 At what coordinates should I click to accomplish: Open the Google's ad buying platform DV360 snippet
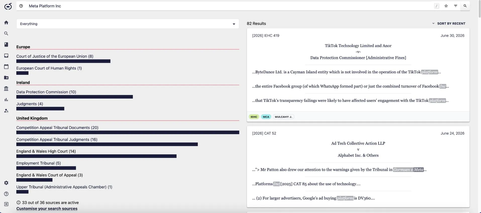(x=313, y=198)
